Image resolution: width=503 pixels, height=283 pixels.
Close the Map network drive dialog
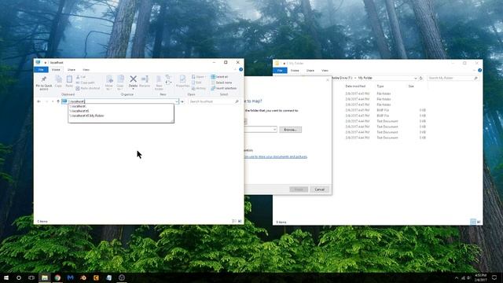tap(327, 80)
